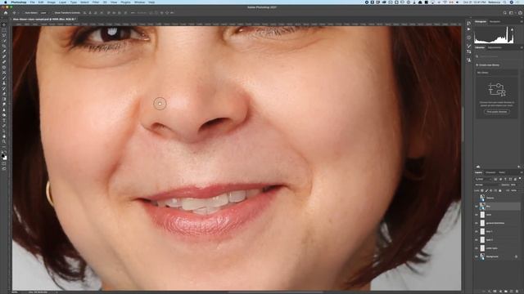Click the Delete layer trash icon
Image resolution: width=524 pixels, height=294 pixels.
tap(517, 291)
